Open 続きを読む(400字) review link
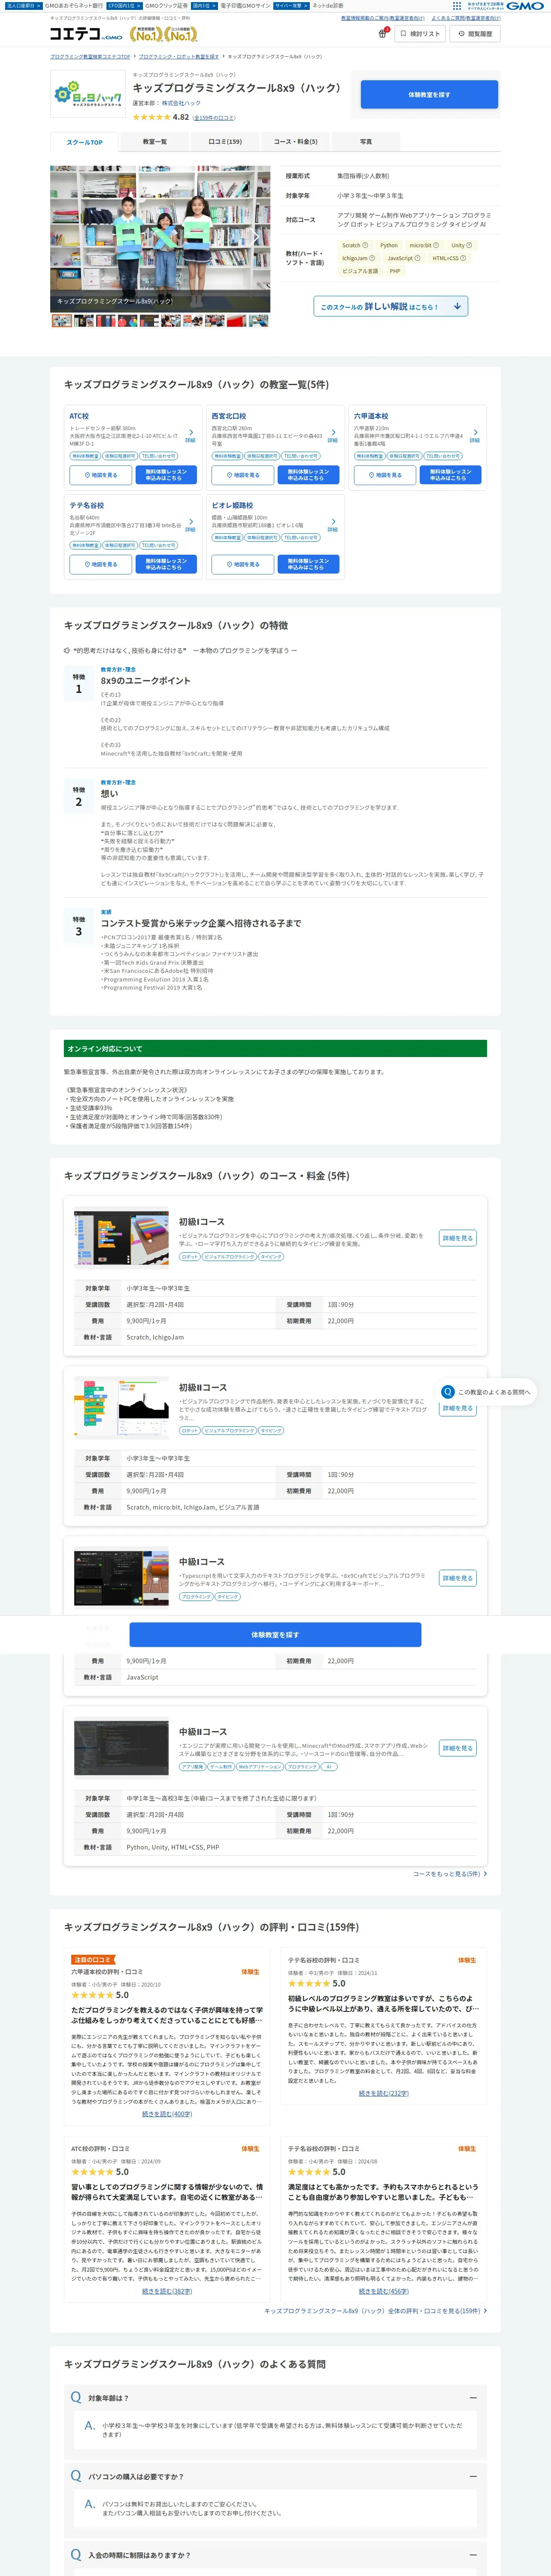 pyautogui.click(x=166, y=2114)
